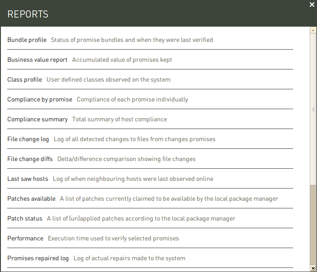This screenshot has width=317, height=272.
Task: Click the vertical scrollbar thumb
Action: 313,109
